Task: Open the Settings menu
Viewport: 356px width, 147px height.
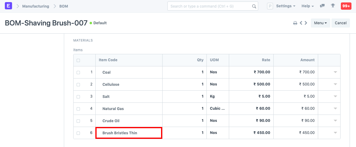Action: point(286,6)
